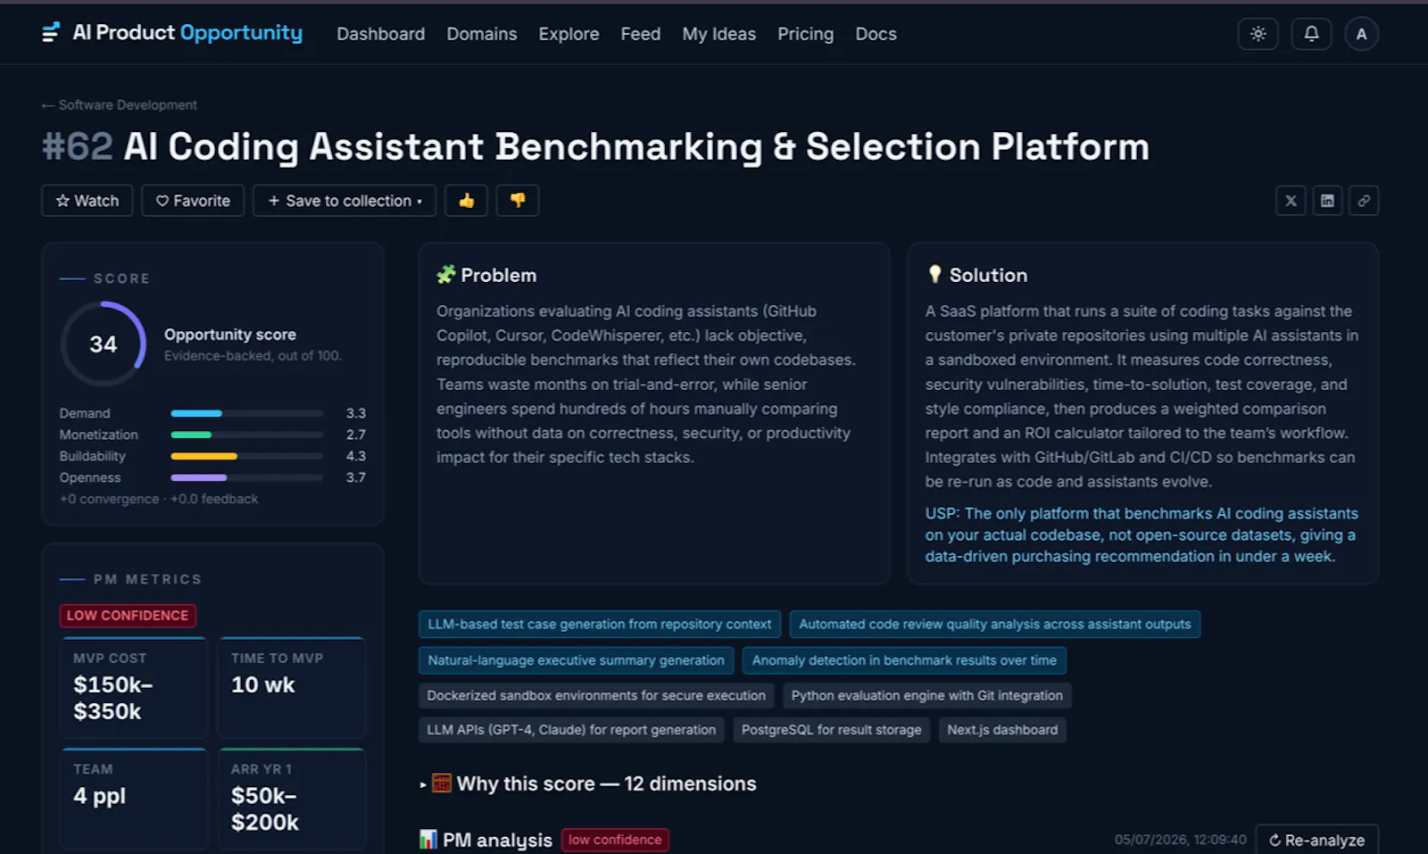Screen dimensions: 1428x854
Task: Open the Feed nav item
Action: tap(641, 34)
